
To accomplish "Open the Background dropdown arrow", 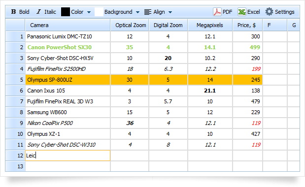I will 137,12.
